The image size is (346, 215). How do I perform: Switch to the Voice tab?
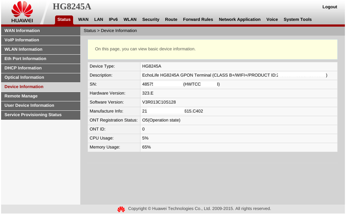[272, 19]
